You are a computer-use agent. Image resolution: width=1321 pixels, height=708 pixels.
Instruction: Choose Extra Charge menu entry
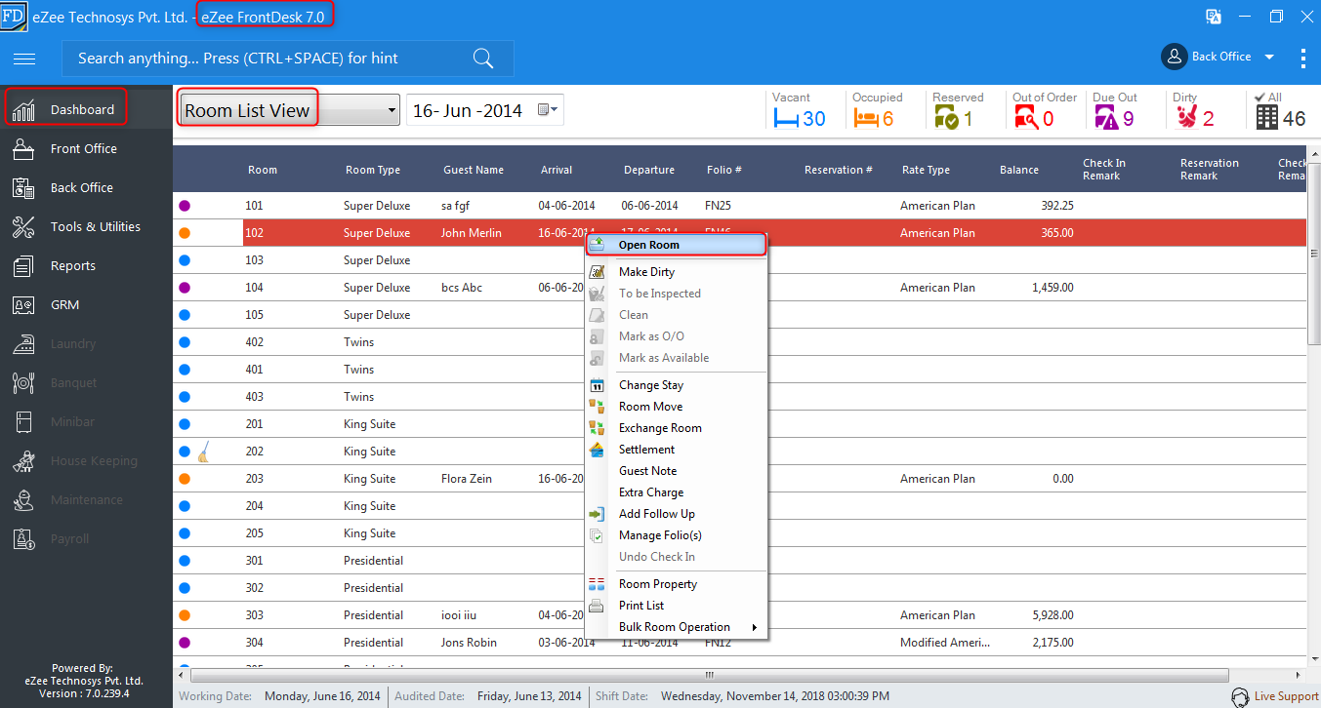point(651,492)
